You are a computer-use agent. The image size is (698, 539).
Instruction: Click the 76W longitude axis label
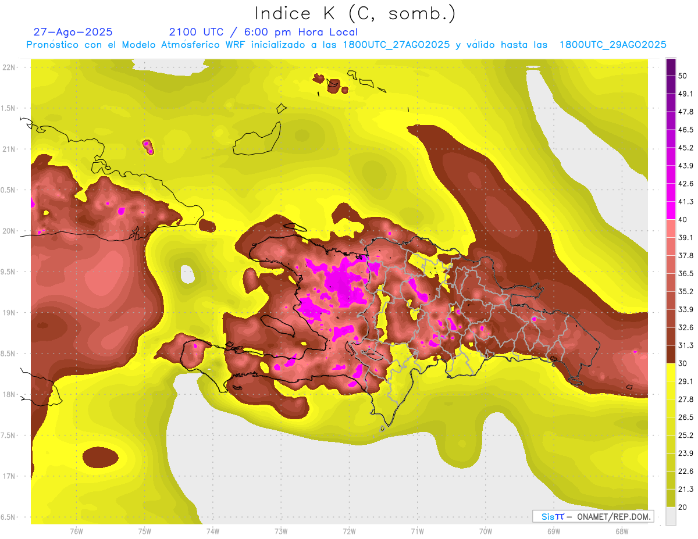coord(76,531)
